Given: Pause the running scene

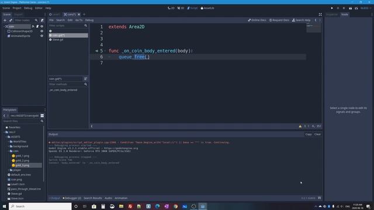Looking at the screenshot, I should (338, 8).
